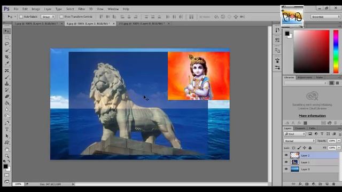Toggle lock transparent pixels
The width and height of the screenshot is (342, 192).
pyautogui.click(x=293, y=148)
